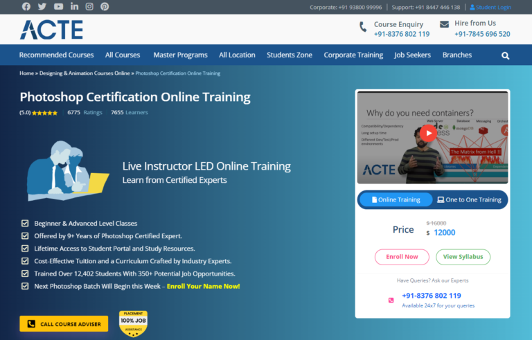Screen dimensions: 532x340
Task: Open Corporate Training menu item
Action: [353, 55]
